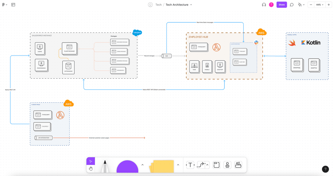333x176 pixels.
Task: Expand the connector options chevron
Action: pos(207,165)
